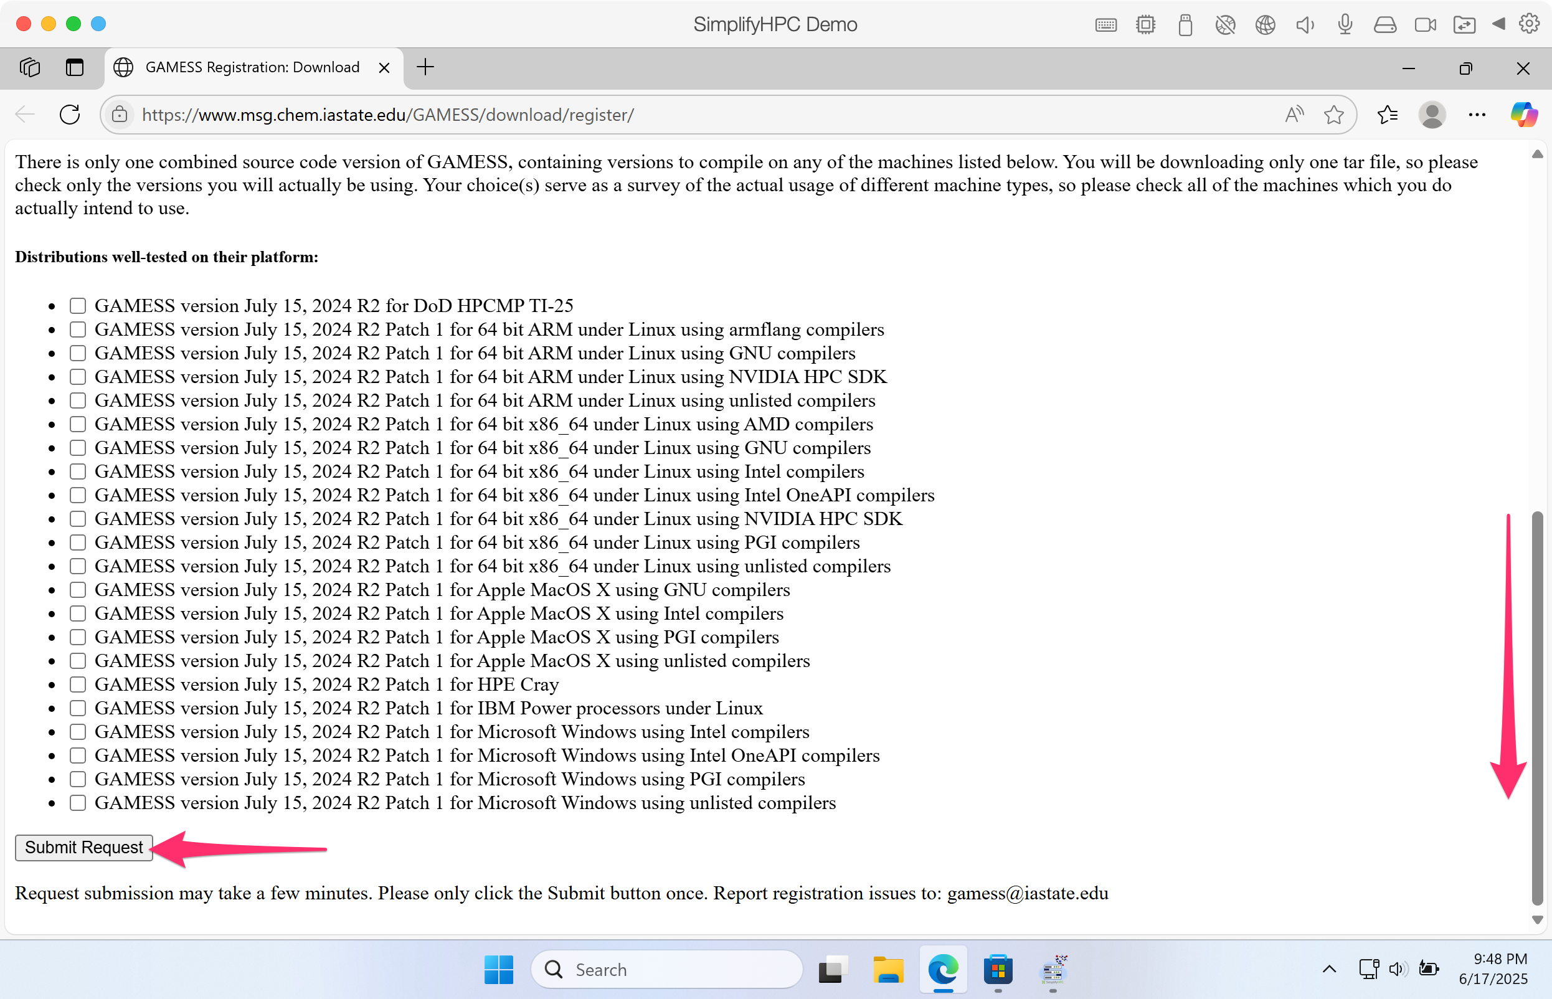Viewport: 1552px width, 999px height.
Task: Enable Microsoft Windows Intel OneAPI compilers checkbox
Action: coord(78,755)
